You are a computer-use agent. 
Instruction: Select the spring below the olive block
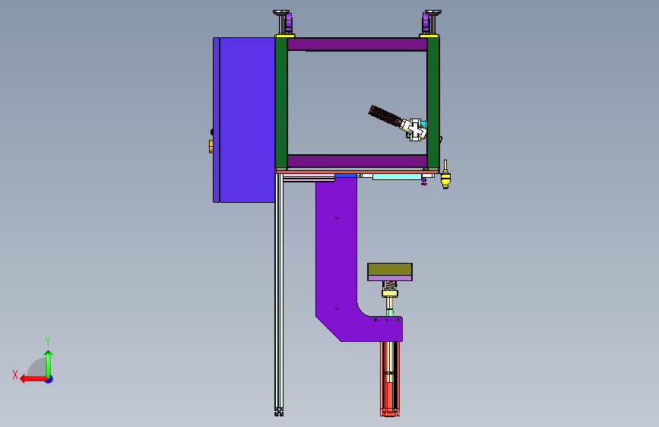[390, 286]
